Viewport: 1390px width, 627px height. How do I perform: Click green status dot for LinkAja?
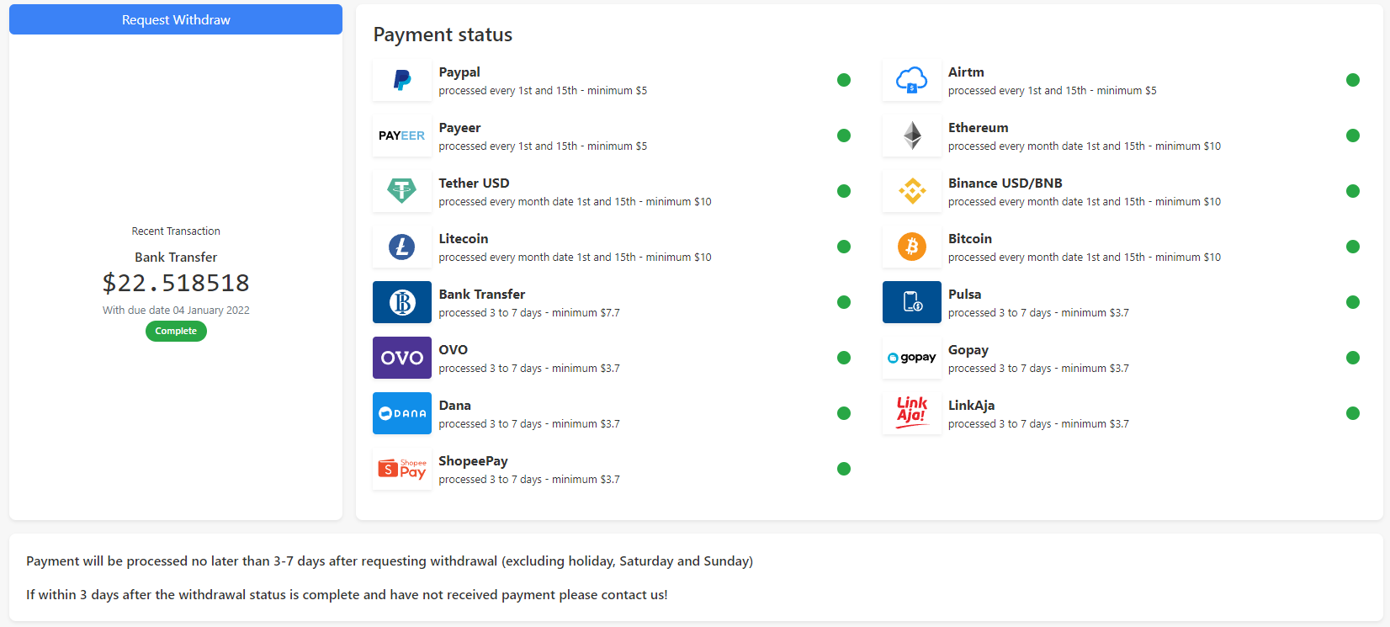tap(1353, 413)
